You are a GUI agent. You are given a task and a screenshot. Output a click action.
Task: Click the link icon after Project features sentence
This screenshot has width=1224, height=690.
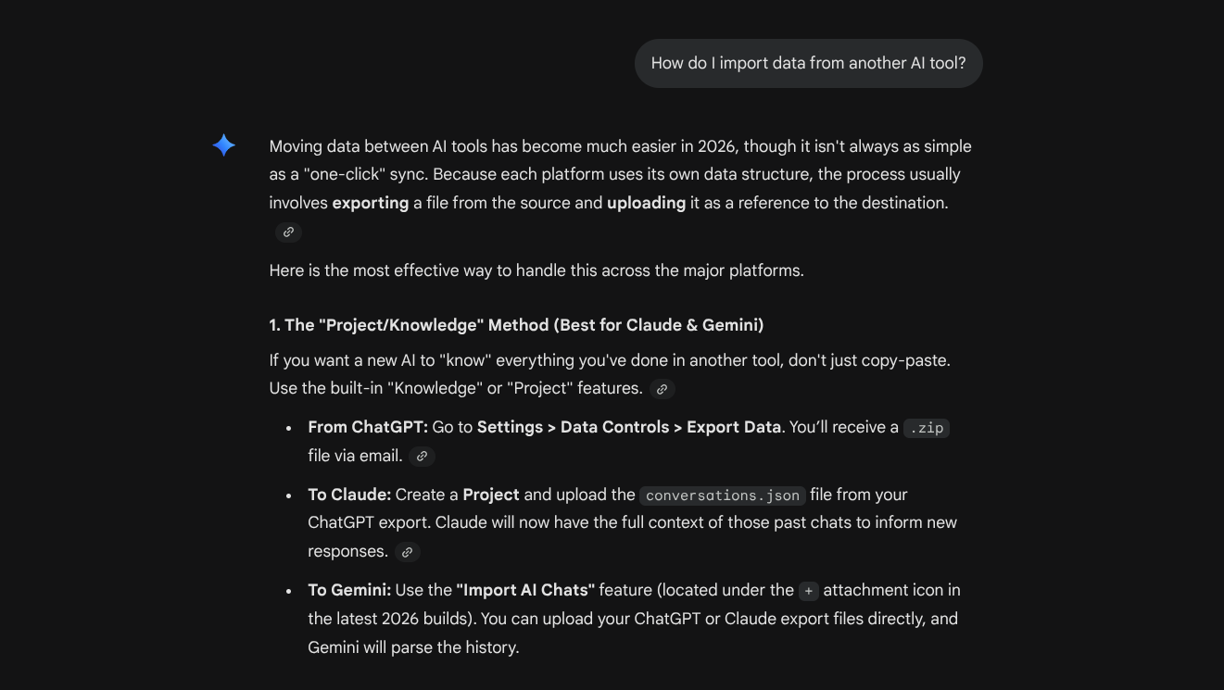click(662, 389)
